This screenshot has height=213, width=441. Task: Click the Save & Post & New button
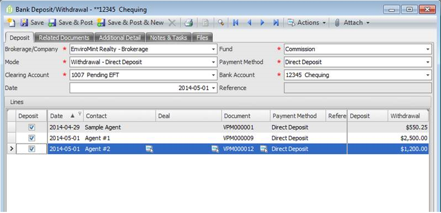[131, 23]
